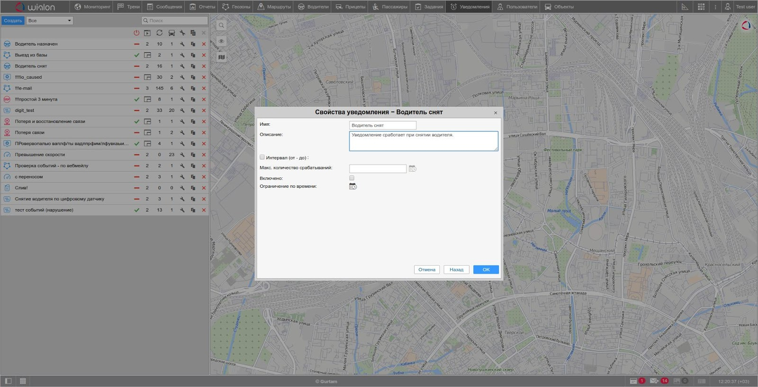Delete the digit_test notification
This screenshot has width=758, height=387.
204,111
